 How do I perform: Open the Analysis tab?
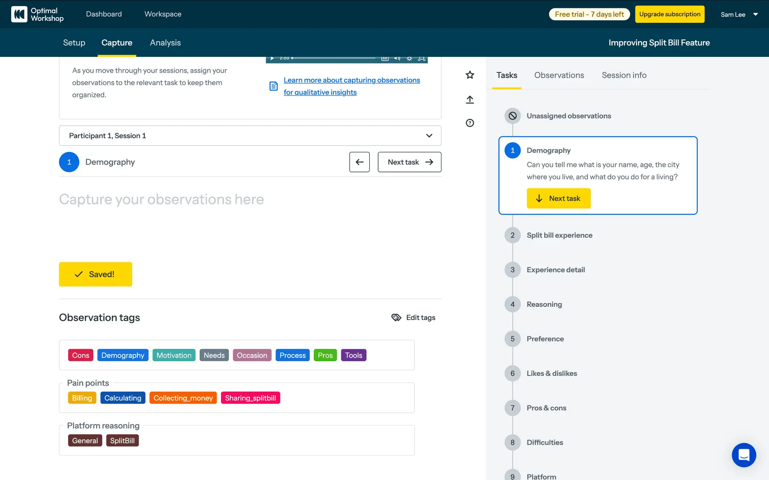[x=165, y=43]
